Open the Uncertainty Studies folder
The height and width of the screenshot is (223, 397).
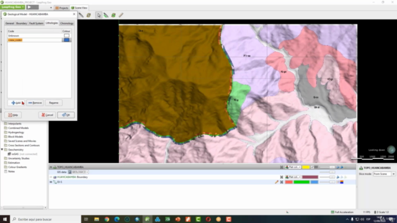[19, 159]
